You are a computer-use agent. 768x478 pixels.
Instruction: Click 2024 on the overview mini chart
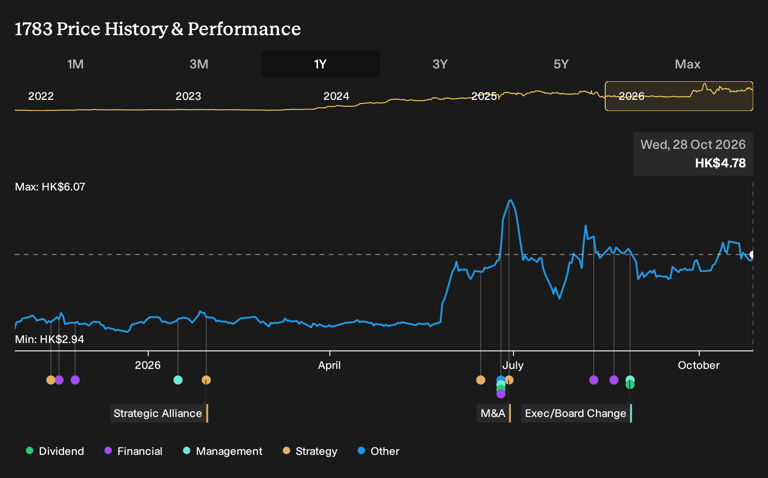click(x=336, y=96)
